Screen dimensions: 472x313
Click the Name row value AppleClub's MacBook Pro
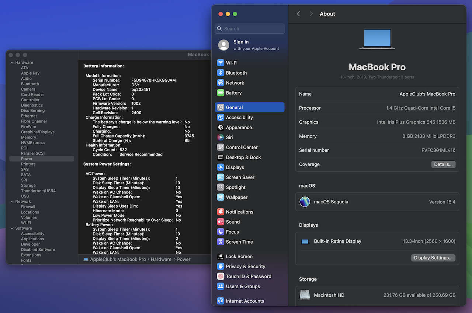click(x=427, y=94)
